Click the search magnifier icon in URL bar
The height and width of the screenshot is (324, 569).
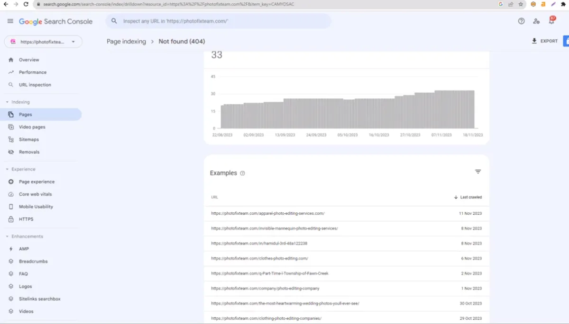pos(114,21)
